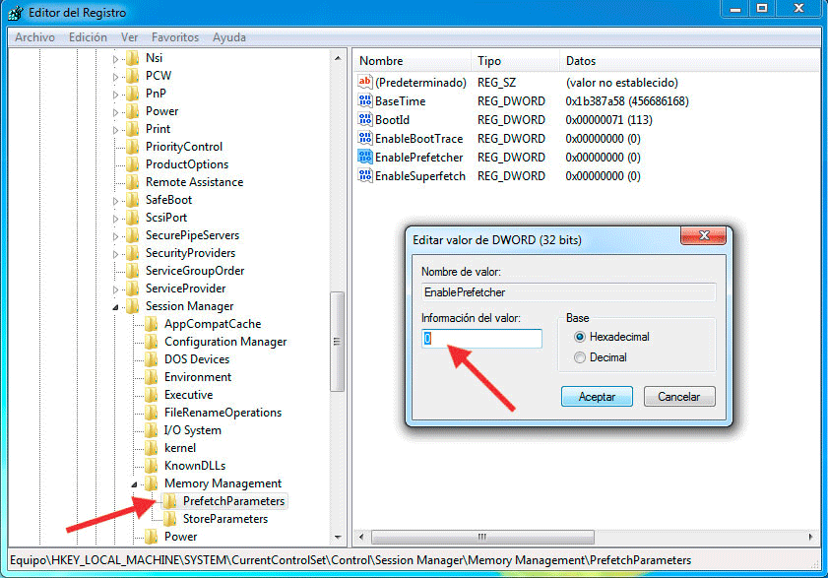
Task: Click the EnablePrefetcher DWORD icon
Action: click(x=365, y=157)
